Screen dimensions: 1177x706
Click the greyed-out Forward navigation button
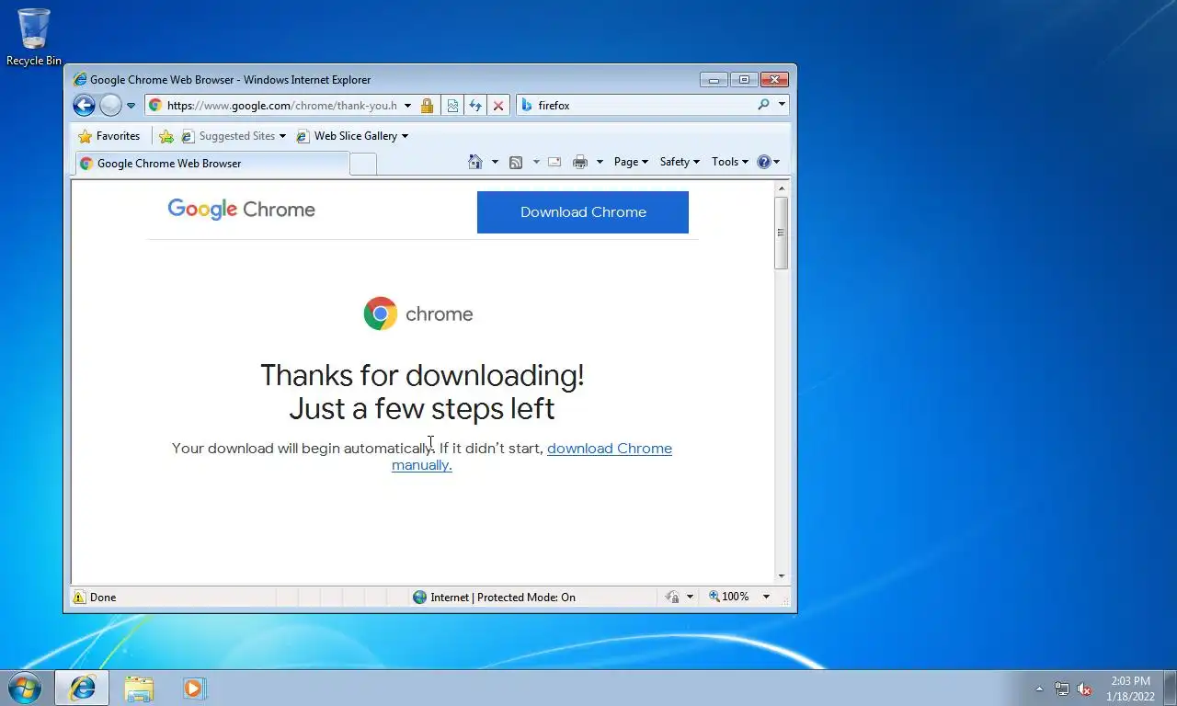pos(110,105)
